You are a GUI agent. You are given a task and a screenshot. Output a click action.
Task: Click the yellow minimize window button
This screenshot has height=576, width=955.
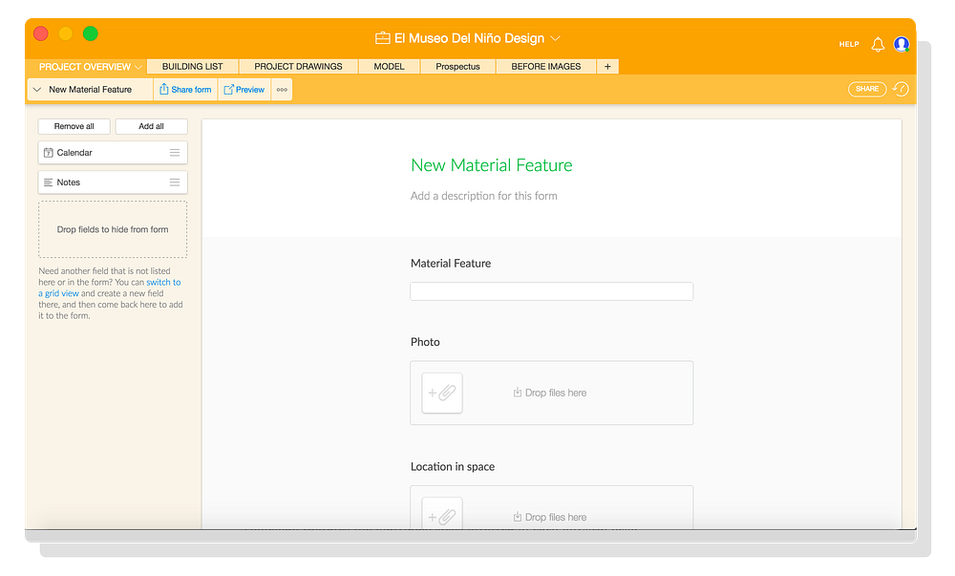pyautogui.click(x=65, y=33)
